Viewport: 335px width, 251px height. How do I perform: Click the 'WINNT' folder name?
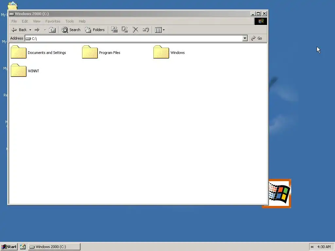point(33,71)
